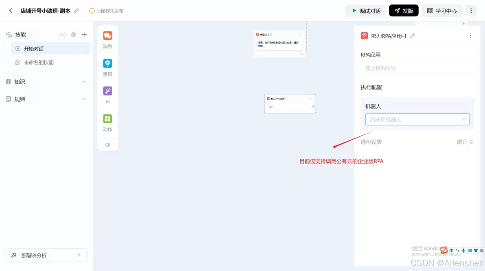Click the output port of 影刀RPA应用-1 node

tap(313, 107)
